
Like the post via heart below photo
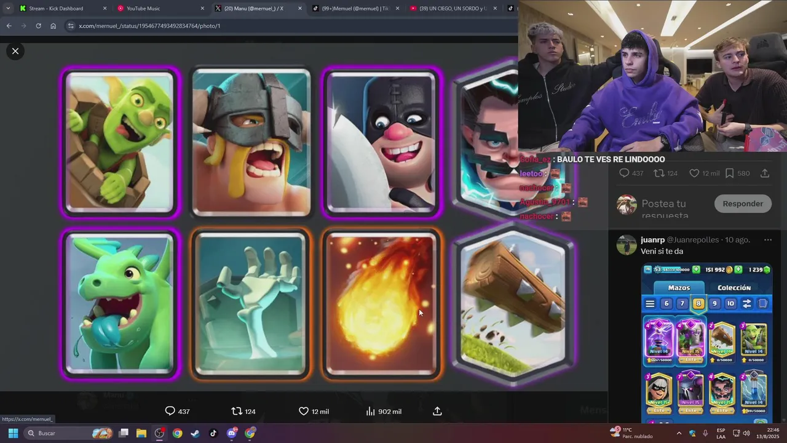pos(303,411)
